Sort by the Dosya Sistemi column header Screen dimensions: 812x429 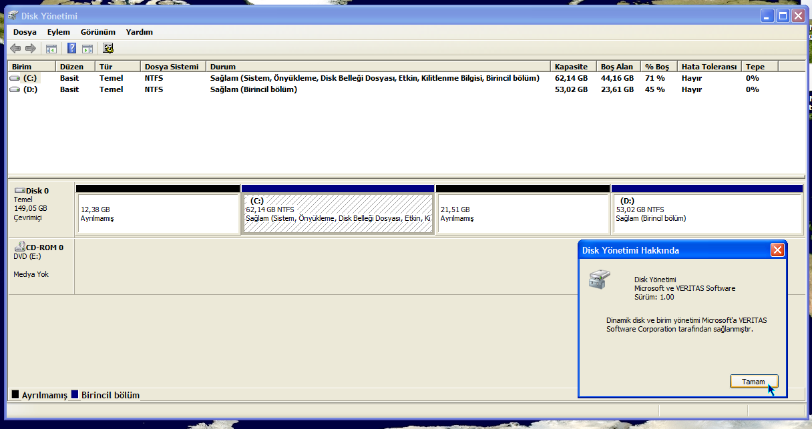[x=173, y=67]
